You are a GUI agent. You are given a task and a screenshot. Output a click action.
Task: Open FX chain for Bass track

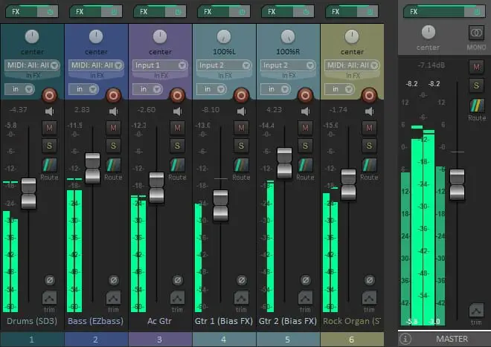(85, 12)
